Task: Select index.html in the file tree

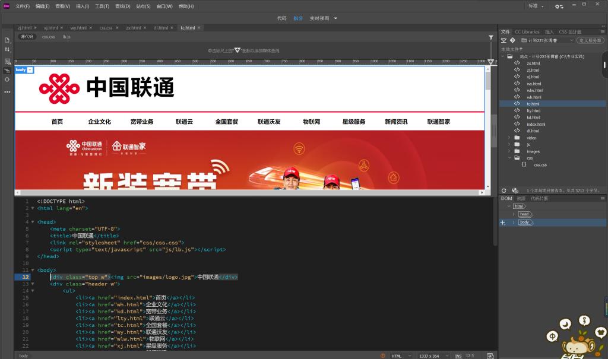Action: [x=536, y=124]
